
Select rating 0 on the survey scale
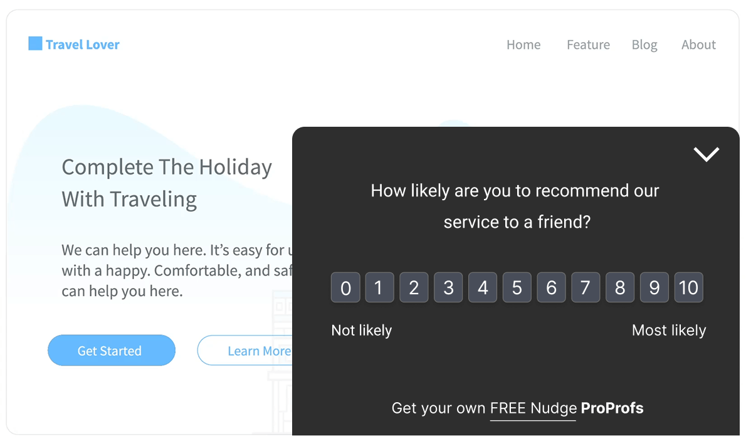[345, 287]
